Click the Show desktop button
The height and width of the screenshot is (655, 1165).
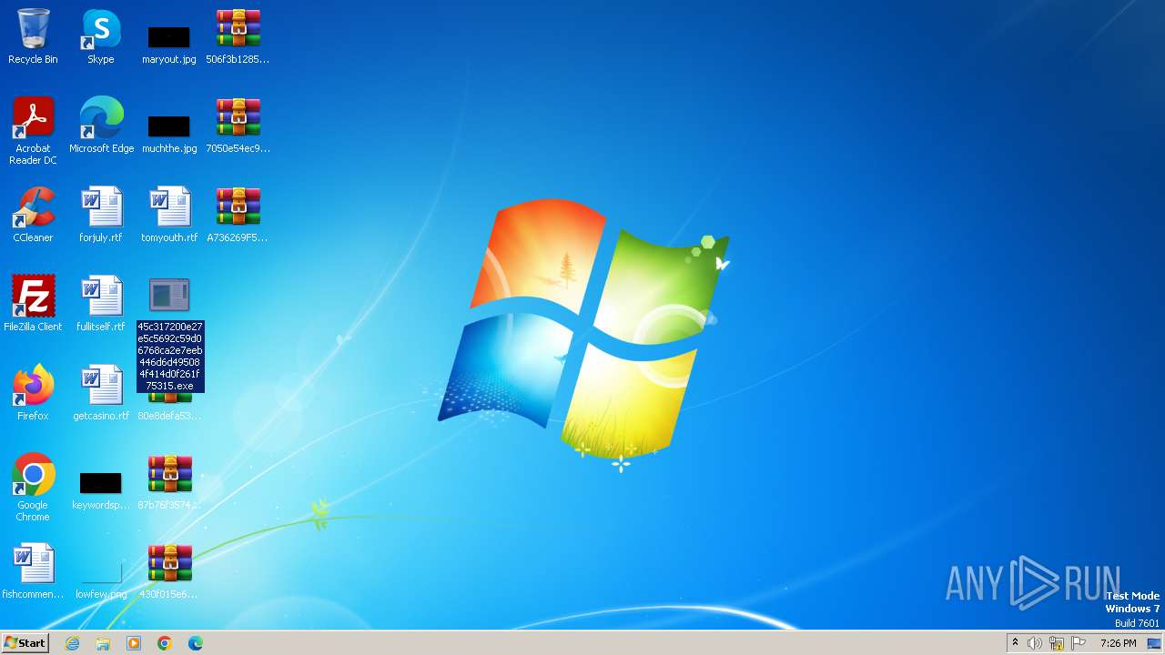[x=1155, y=643]
